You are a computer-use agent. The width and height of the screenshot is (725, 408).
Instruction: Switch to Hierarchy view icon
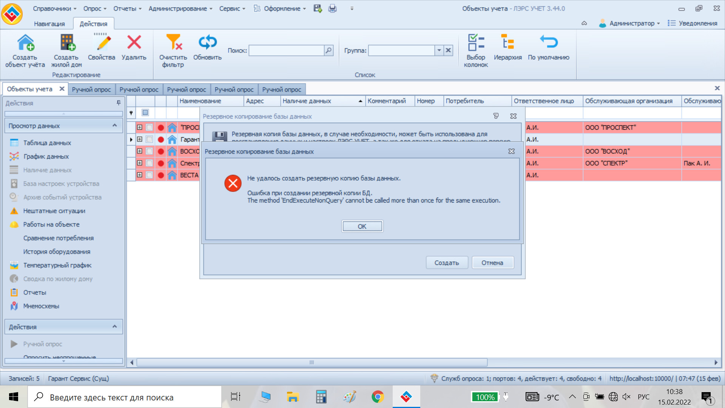508,42
